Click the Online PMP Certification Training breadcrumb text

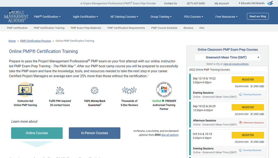(x=75, y=41)
